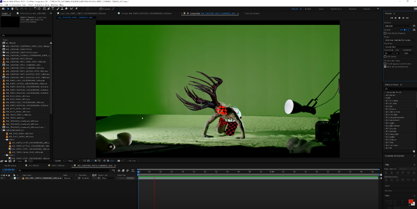
Task: Click the new folder icon in Project panel
Action: pos(6,161)
